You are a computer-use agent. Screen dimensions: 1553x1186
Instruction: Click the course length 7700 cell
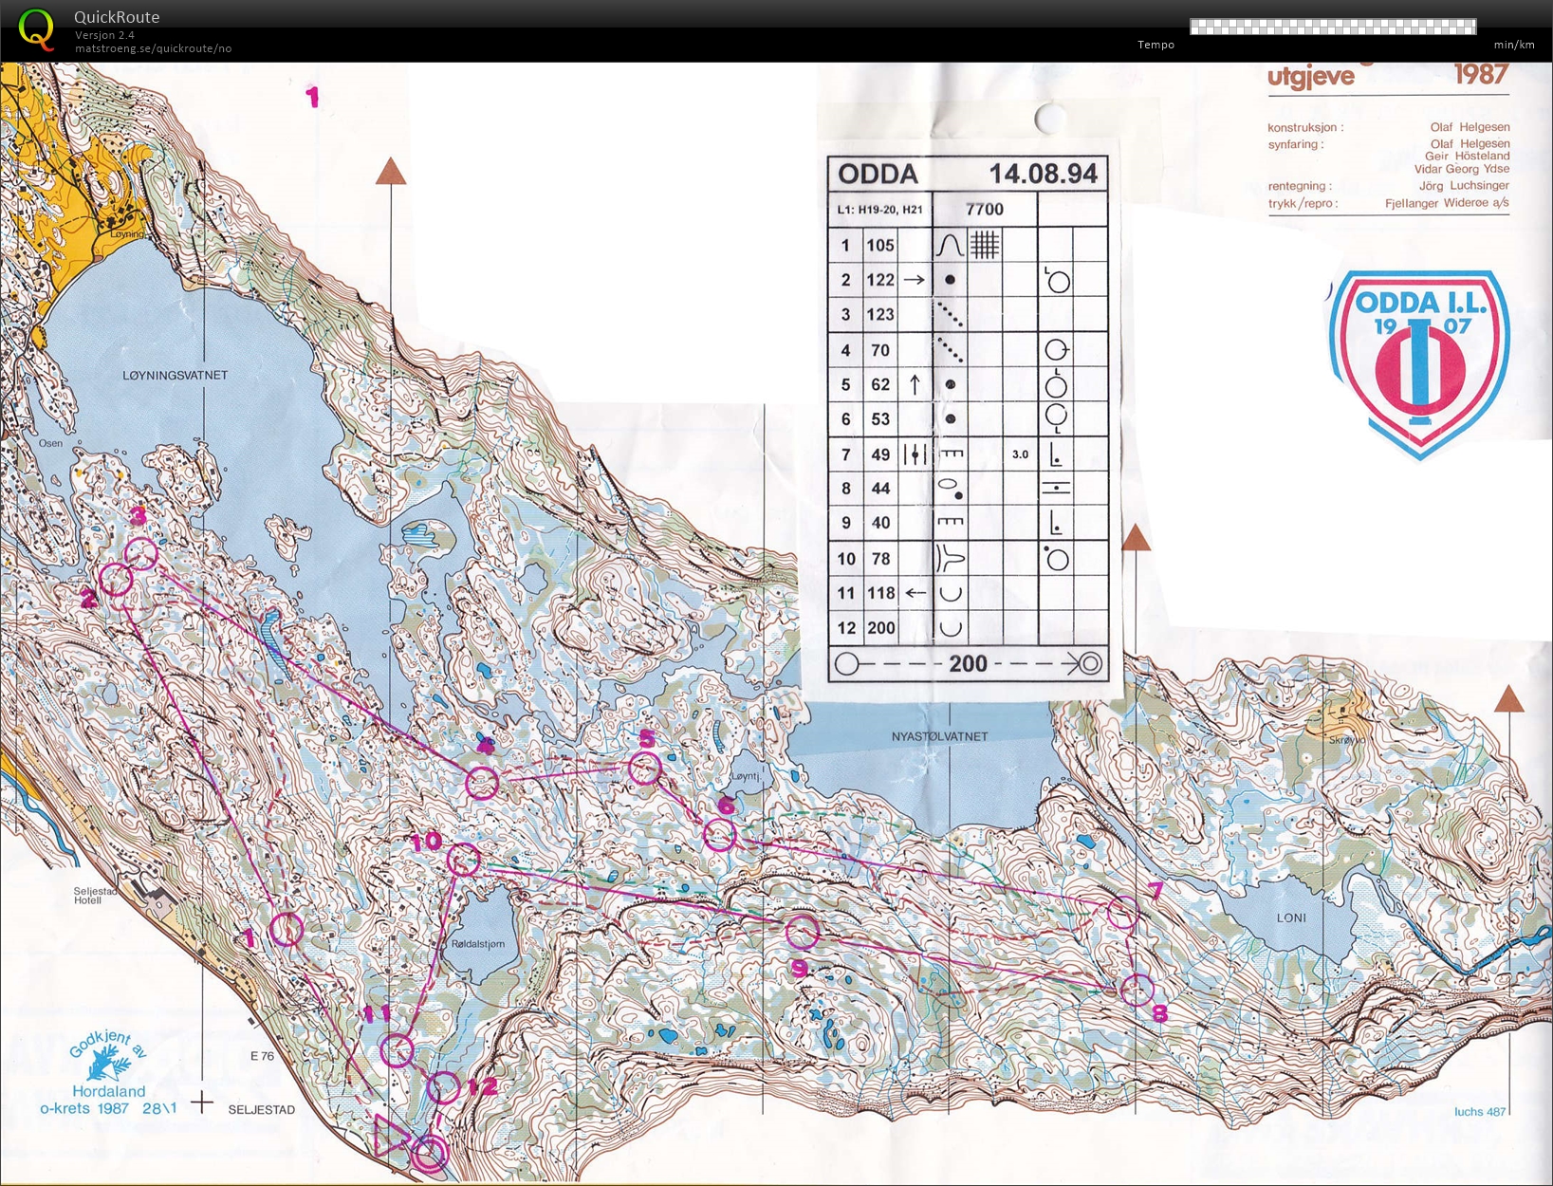click(985, 210)
